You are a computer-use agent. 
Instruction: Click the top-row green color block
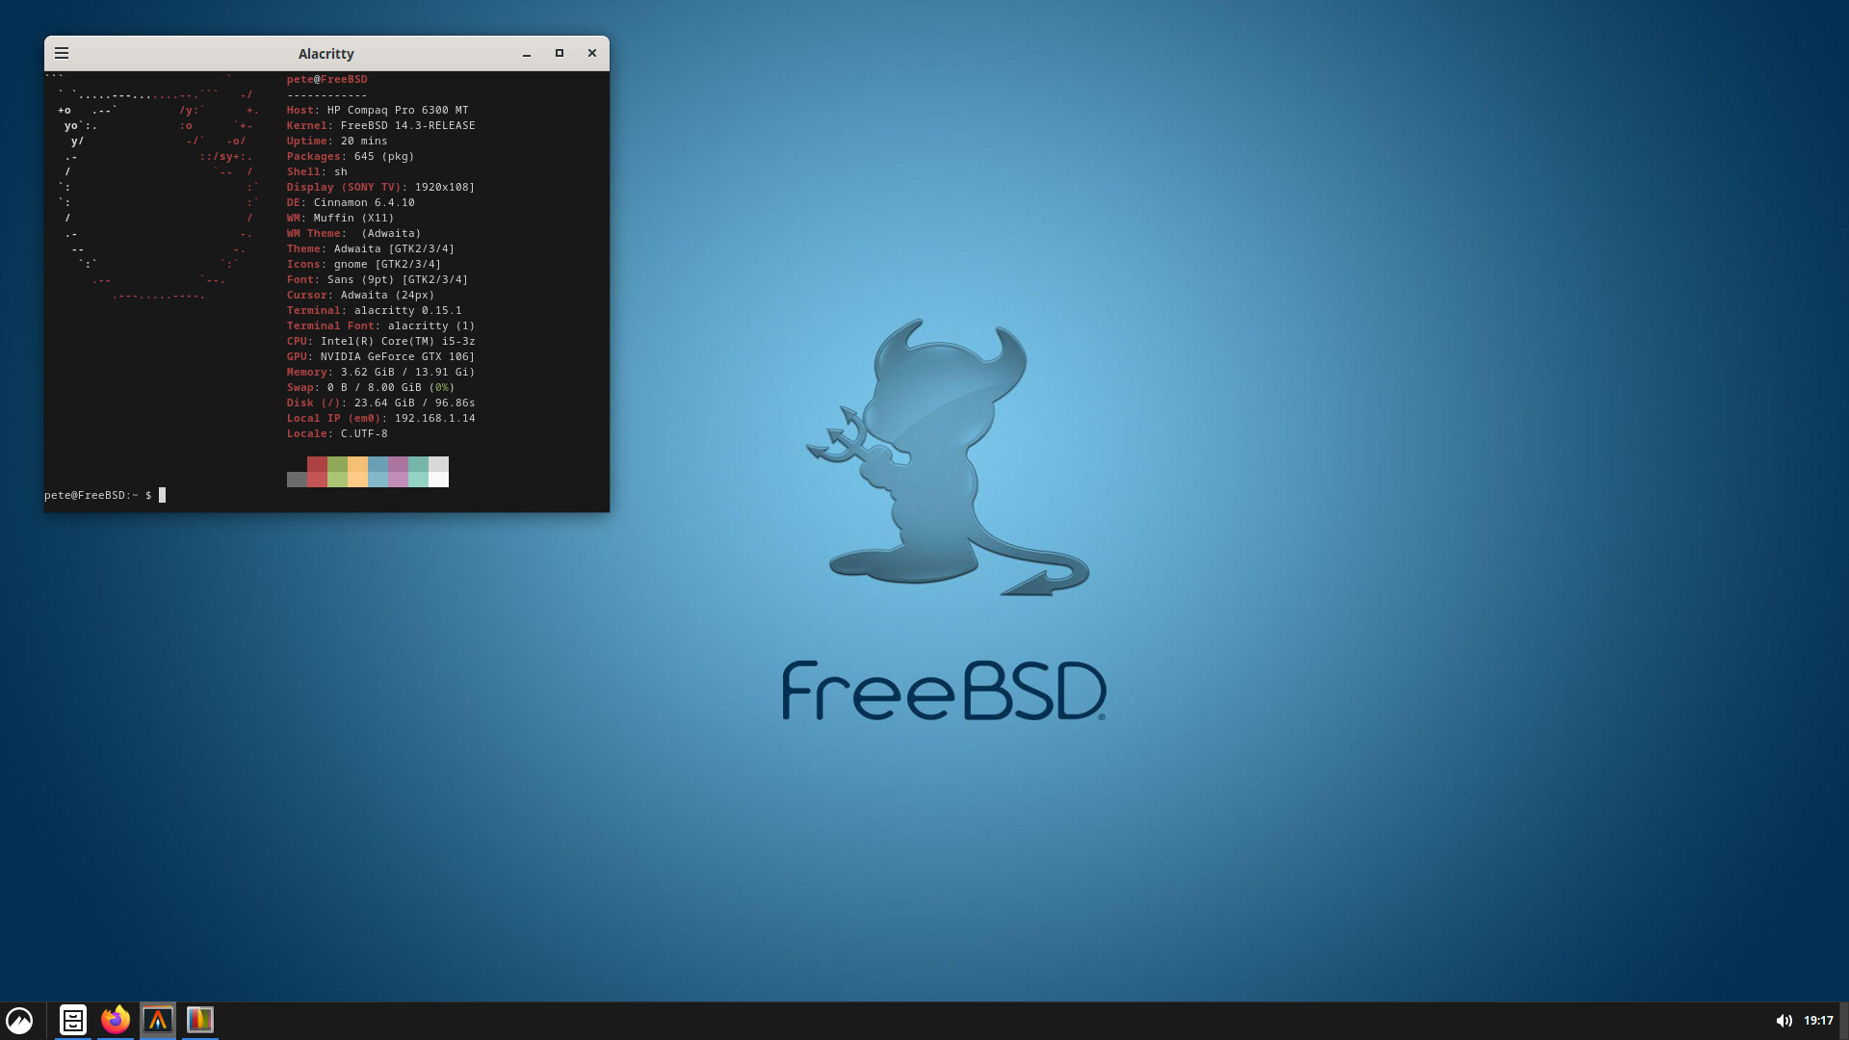coord(337,464)
